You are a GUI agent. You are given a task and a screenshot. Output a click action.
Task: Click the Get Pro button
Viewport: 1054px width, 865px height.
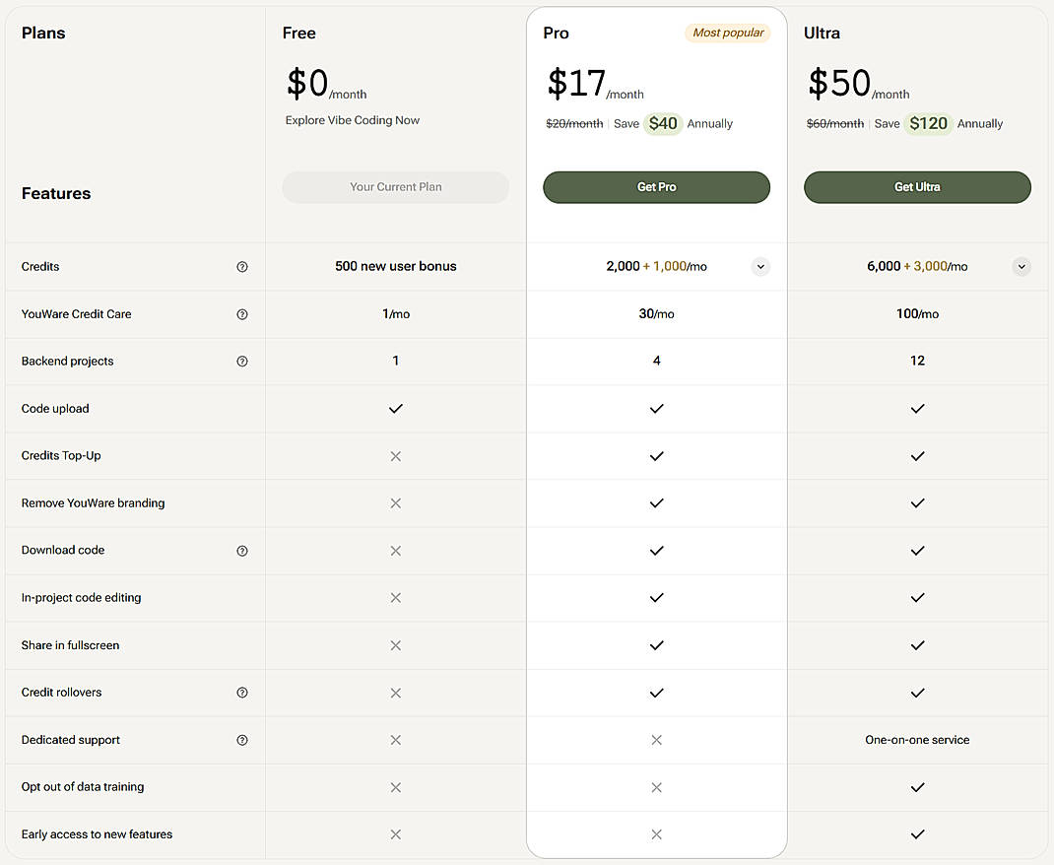coord(657,187)
